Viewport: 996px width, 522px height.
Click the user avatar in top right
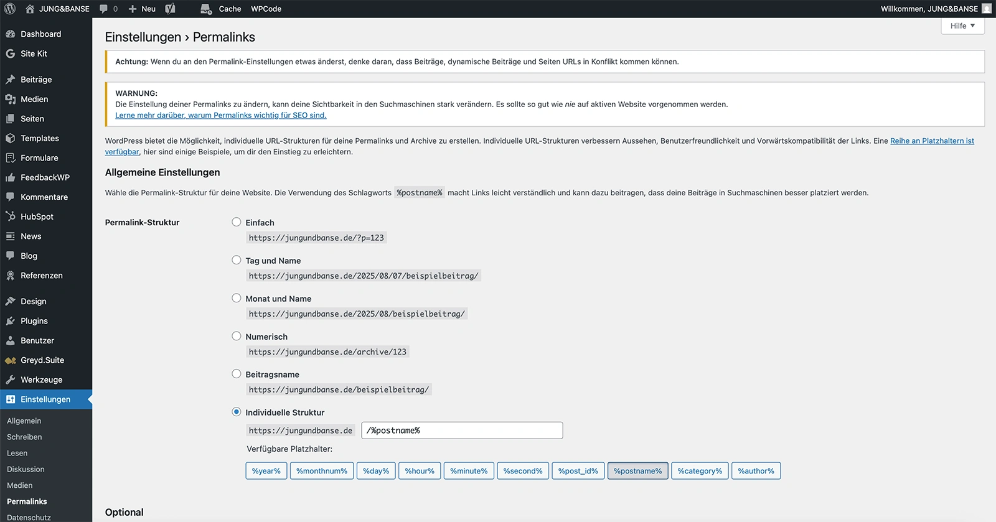tap(987, 9)
